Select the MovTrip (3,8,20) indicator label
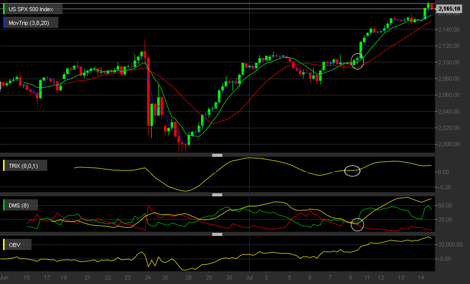Viewport: 470px width, 284px height. click(x=29, y=23)
